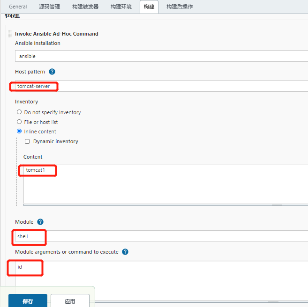Click the command textarea containing id
Image resolution: width=308 pixels, height=307 pixels.
(161, 281)
